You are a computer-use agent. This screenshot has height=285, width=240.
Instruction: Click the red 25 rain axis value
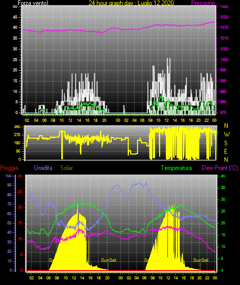20,192
